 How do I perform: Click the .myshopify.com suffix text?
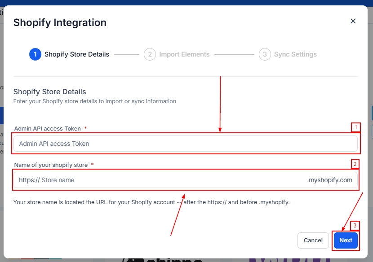click(x=329, y=180)
